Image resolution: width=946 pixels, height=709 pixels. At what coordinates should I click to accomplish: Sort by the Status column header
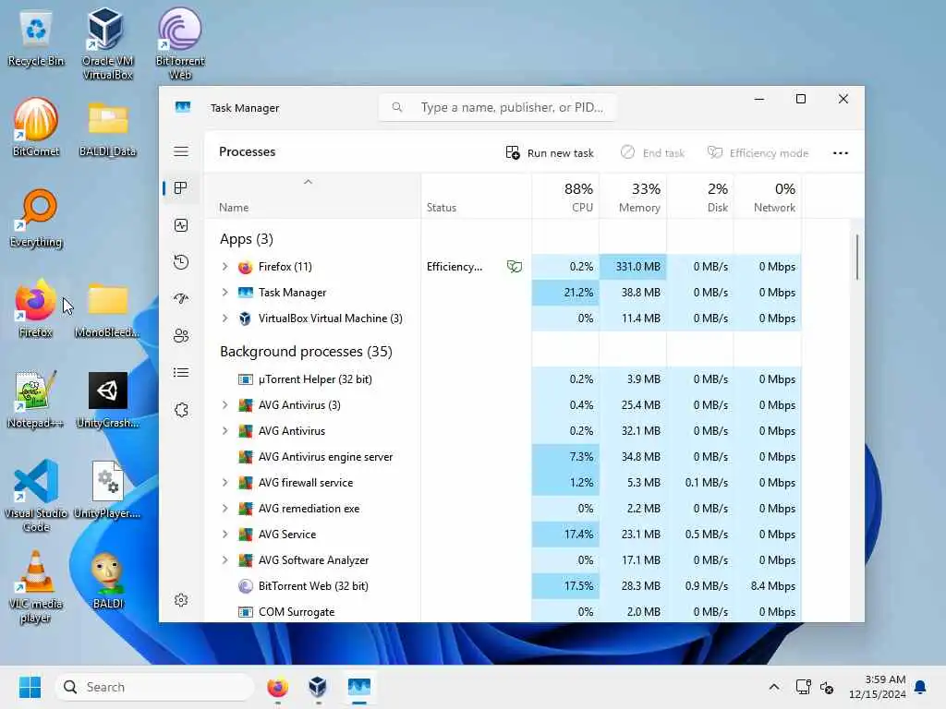tap(476, 196)
